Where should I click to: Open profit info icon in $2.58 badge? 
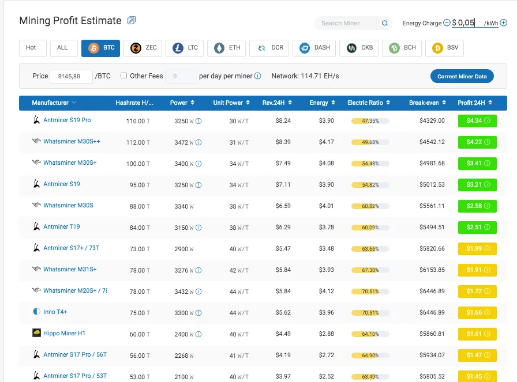(x=487, y=206)
